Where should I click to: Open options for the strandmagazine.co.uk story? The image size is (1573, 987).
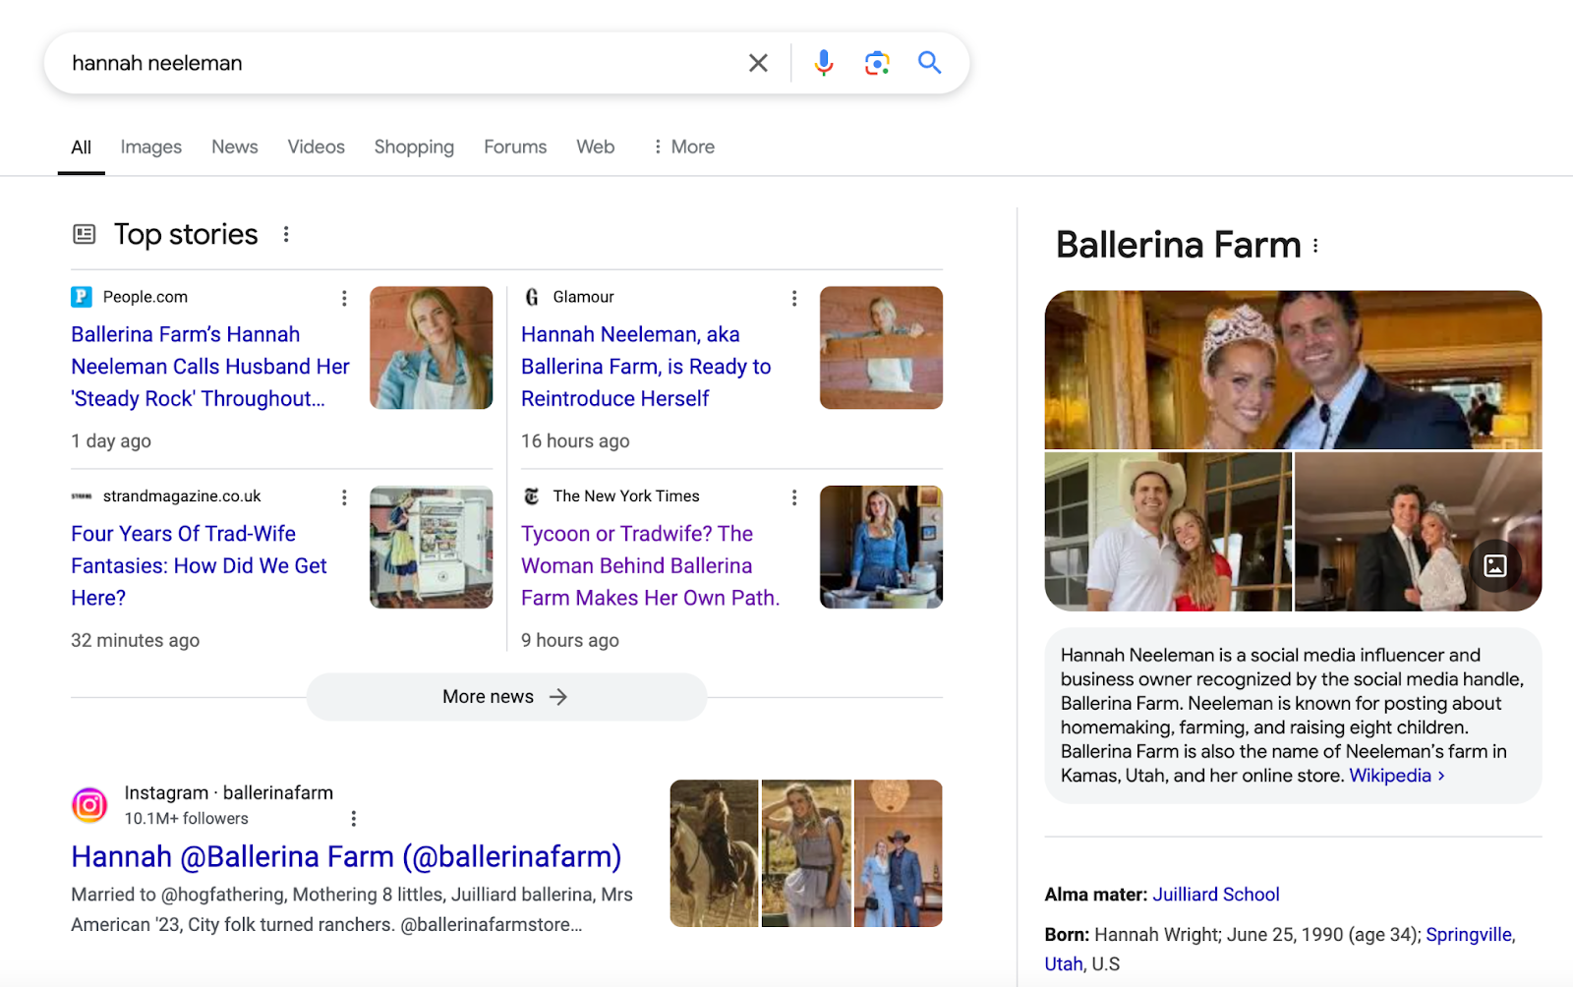[344, 497]
